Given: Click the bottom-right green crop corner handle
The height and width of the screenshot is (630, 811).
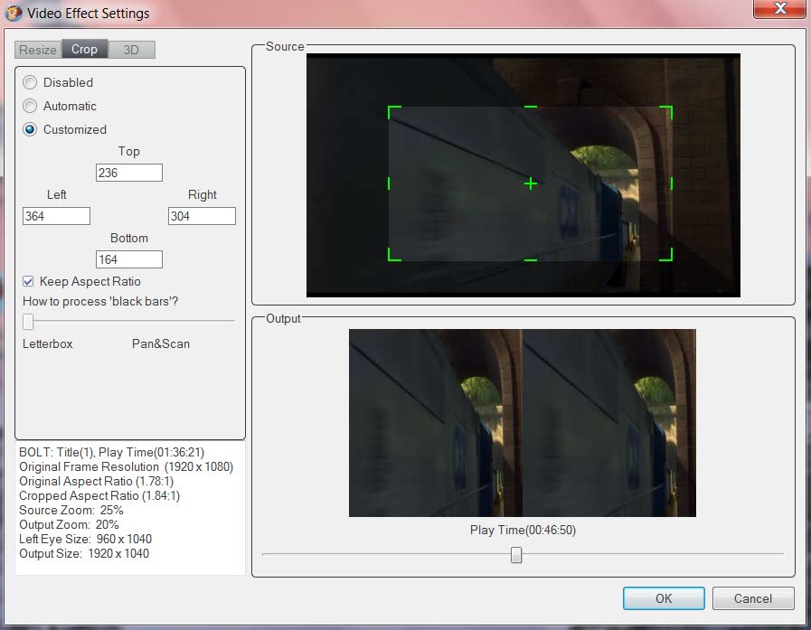Looking at the screenshot, I should [x=666, y=255].
